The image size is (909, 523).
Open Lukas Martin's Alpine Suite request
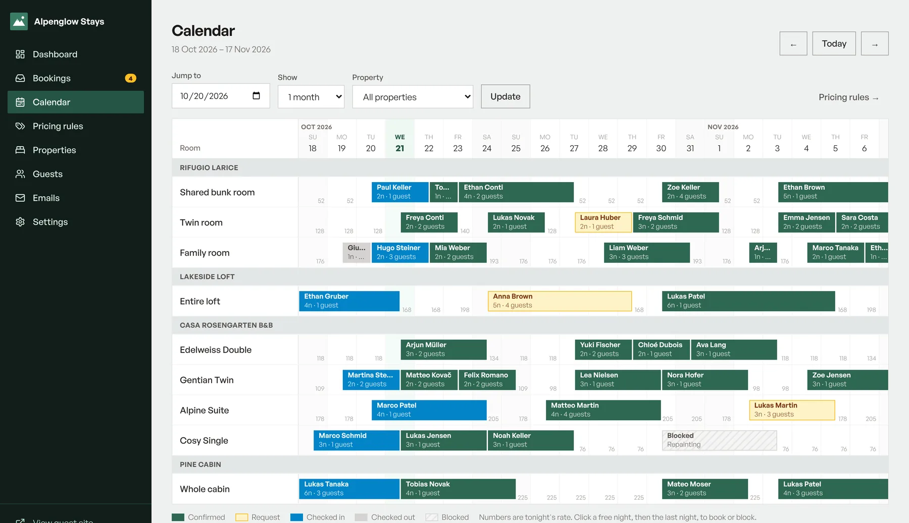[792, 410]
